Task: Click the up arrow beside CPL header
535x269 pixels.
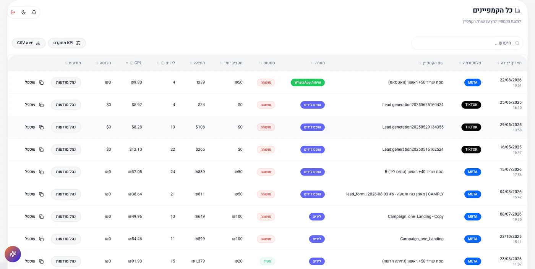Action: (127, 63)
